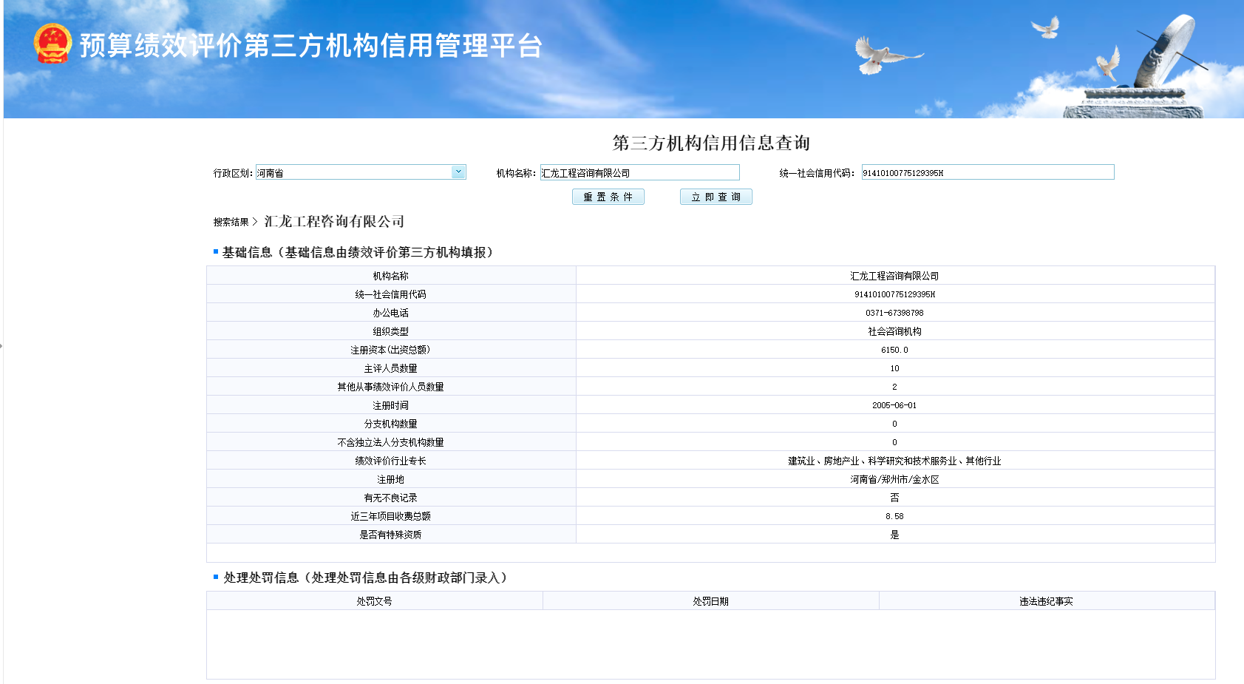1244x684 pixels.
Task: Click the blue bullet beside 处理处罚信息 heading
Action: [216, 577]
